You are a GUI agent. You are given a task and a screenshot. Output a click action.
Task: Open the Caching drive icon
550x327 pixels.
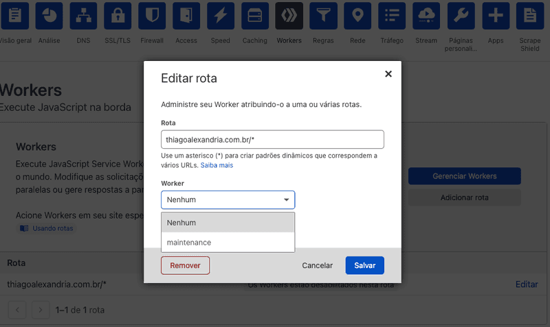255,16
